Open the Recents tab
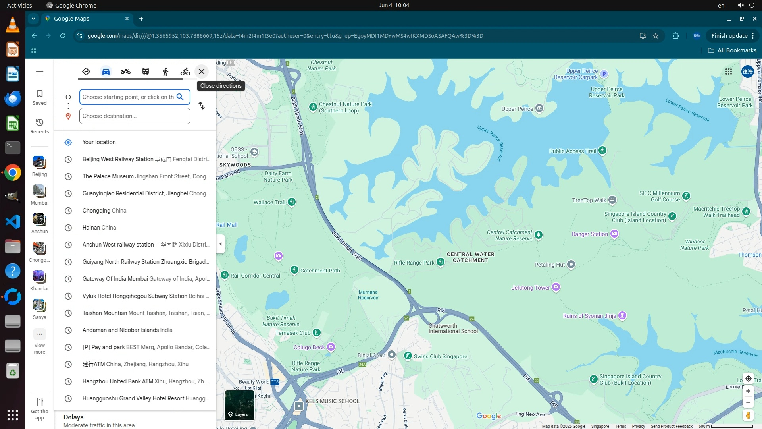Image resolution: width=762 pixels, height=429 pixels. pos(40,126)
